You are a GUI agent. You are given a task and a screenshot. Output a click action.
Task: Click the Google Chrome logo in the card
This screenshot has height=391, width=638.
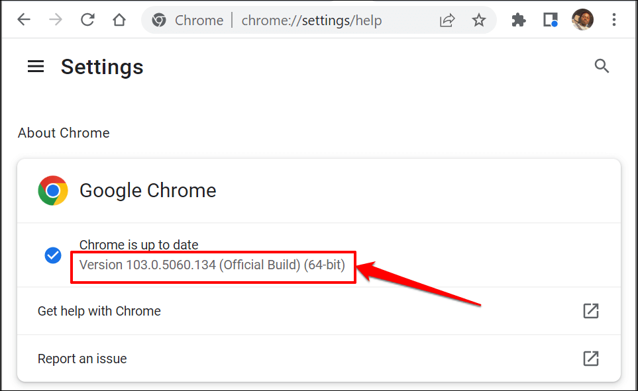pos(53,191)
